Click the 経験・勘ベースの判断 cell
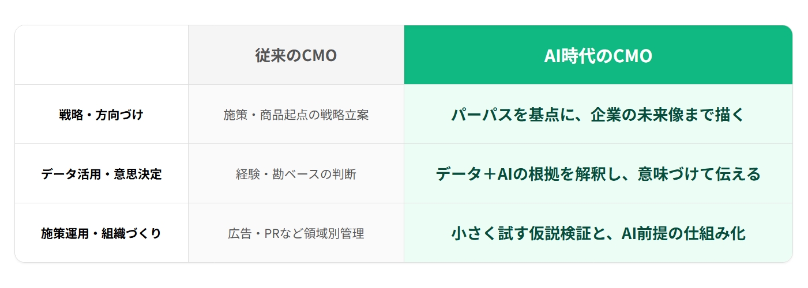The width and height of the screenshot is (808, 288). pos(296,174)
